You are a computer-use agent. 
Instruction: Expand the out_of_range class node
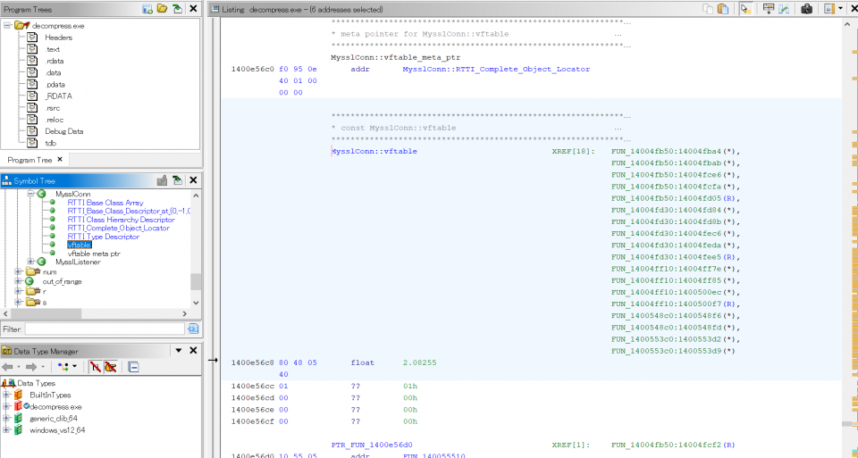point(19,281)
